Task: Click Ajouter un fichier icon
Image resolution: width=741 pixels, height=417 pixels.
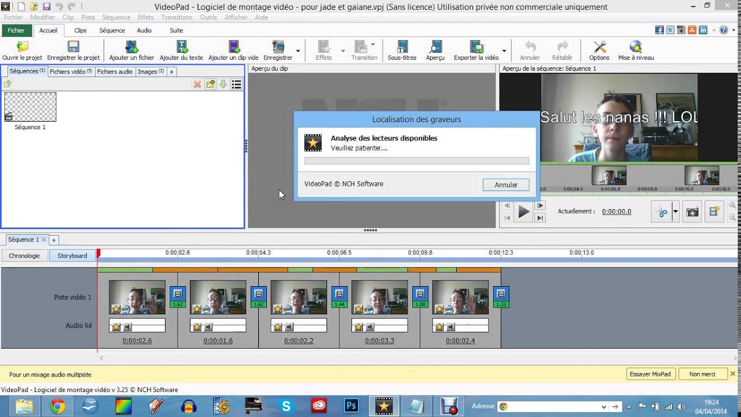Action: (x=131, y=51)
